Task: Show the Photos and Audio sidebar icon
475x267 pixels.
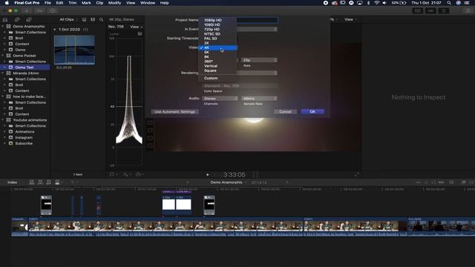Action: point(17,20)
